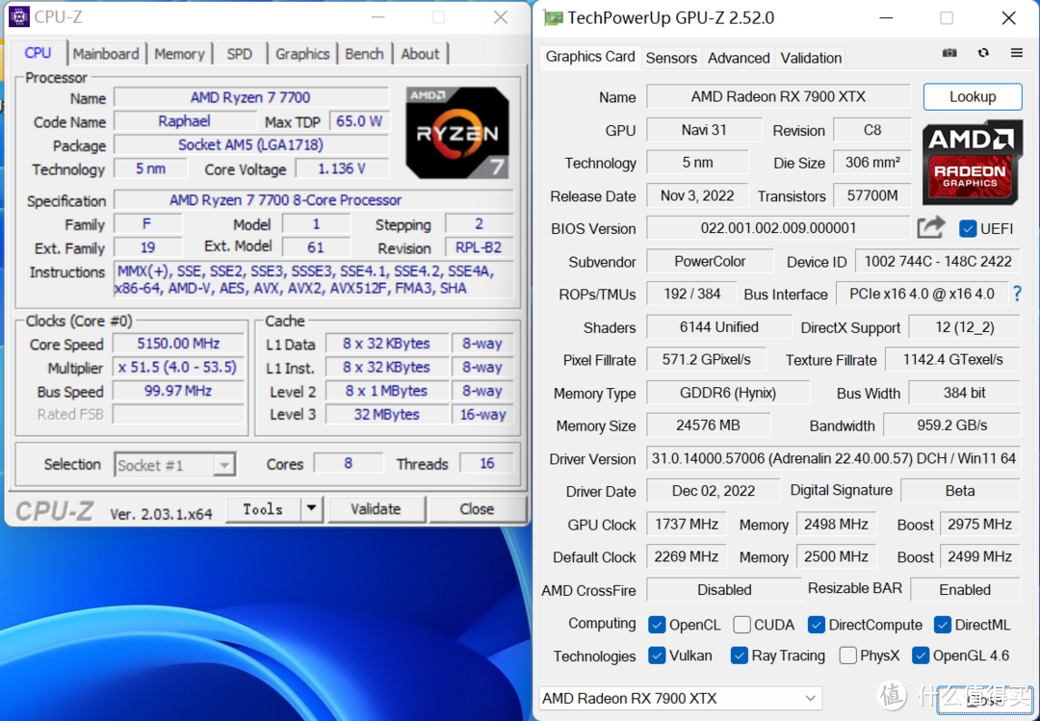Click the Driver Version field
The width and height of the screenshot is (1040, 721).
[832, 459]
